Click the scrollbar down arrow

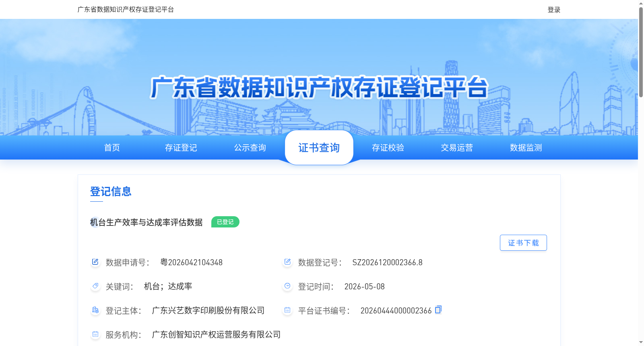[x=641, y=342]
